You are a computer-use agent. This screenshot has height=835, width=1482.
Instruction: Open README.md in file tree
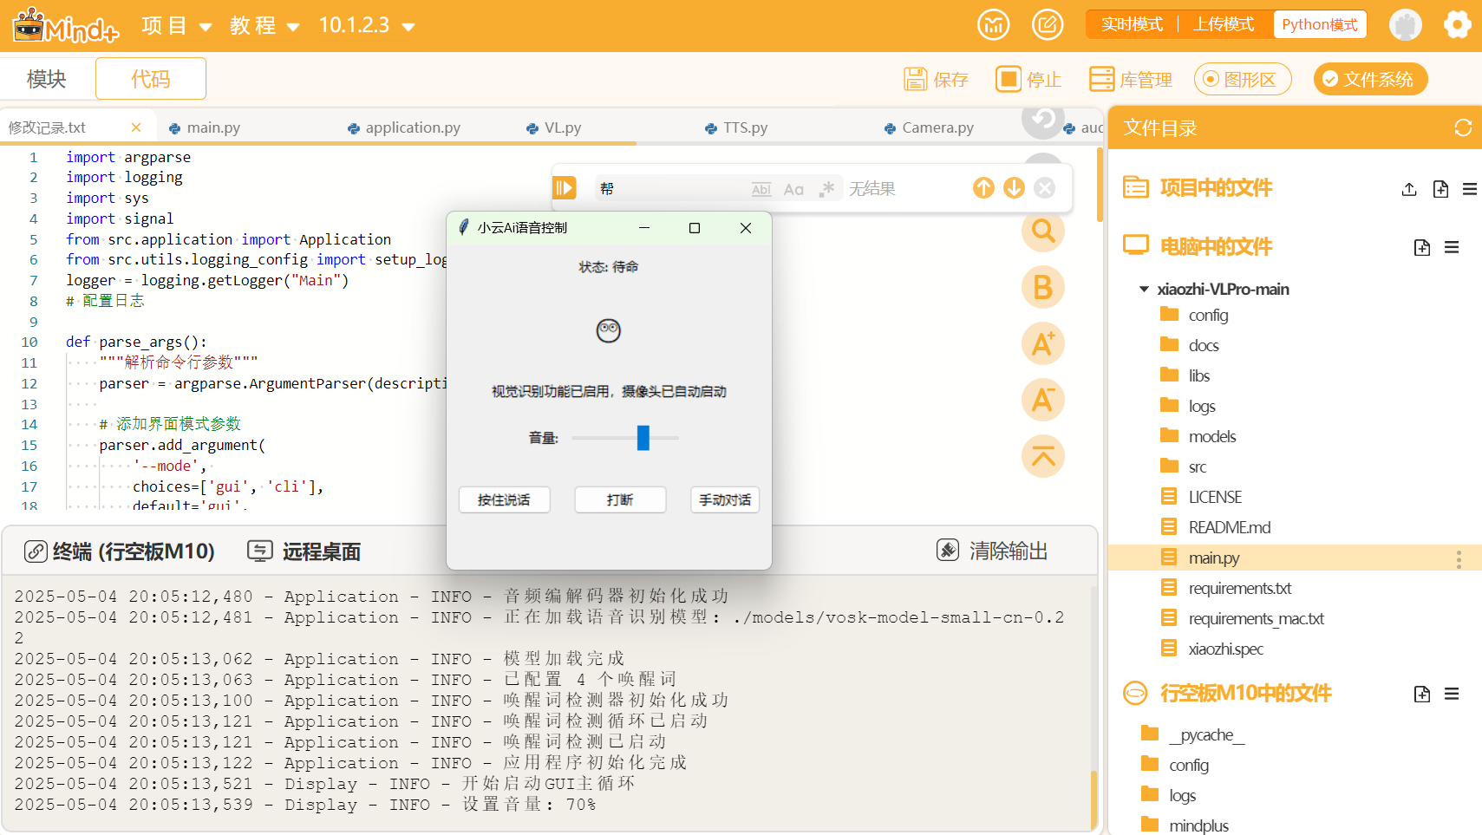point(1230,527)
